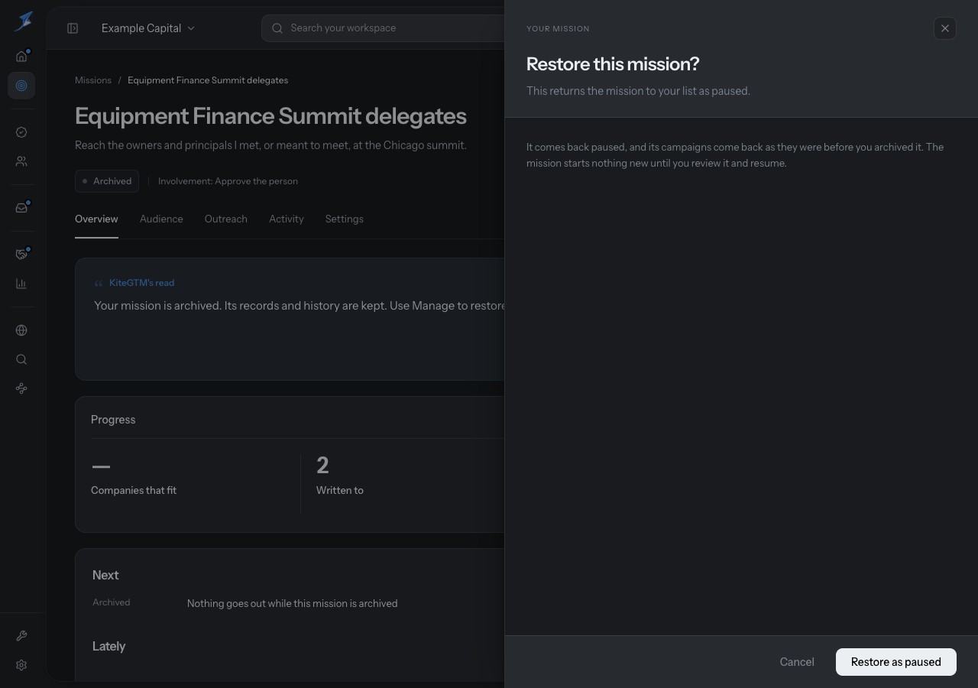Viewport: 978px width, 688px height.
Task: Open the target missions icon in sidebar
Action: click(21, 86)
